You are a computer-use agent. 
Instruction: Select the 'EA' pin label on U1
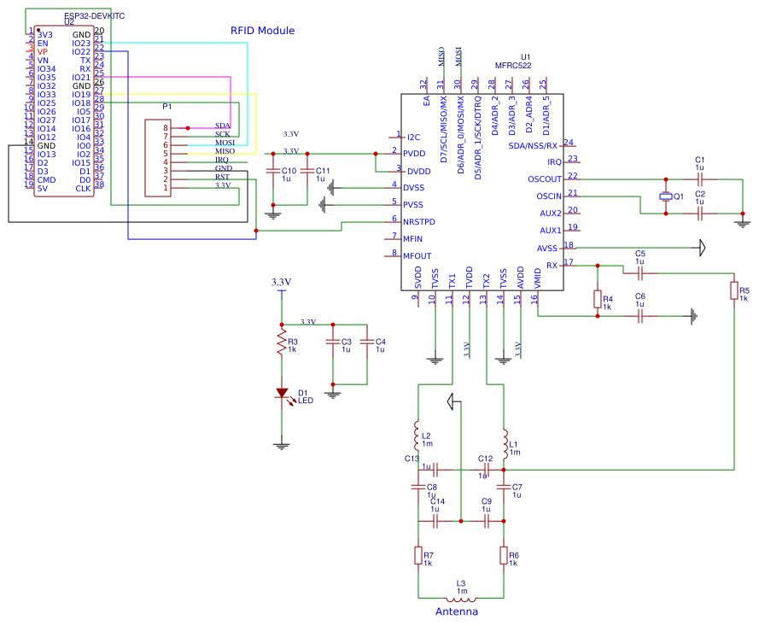426,101
